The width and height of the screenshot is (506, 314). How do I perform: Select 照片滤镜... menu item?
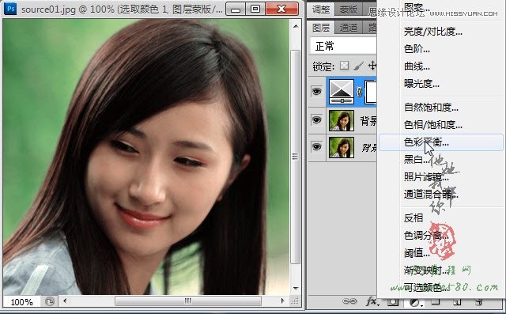(426, 177)
